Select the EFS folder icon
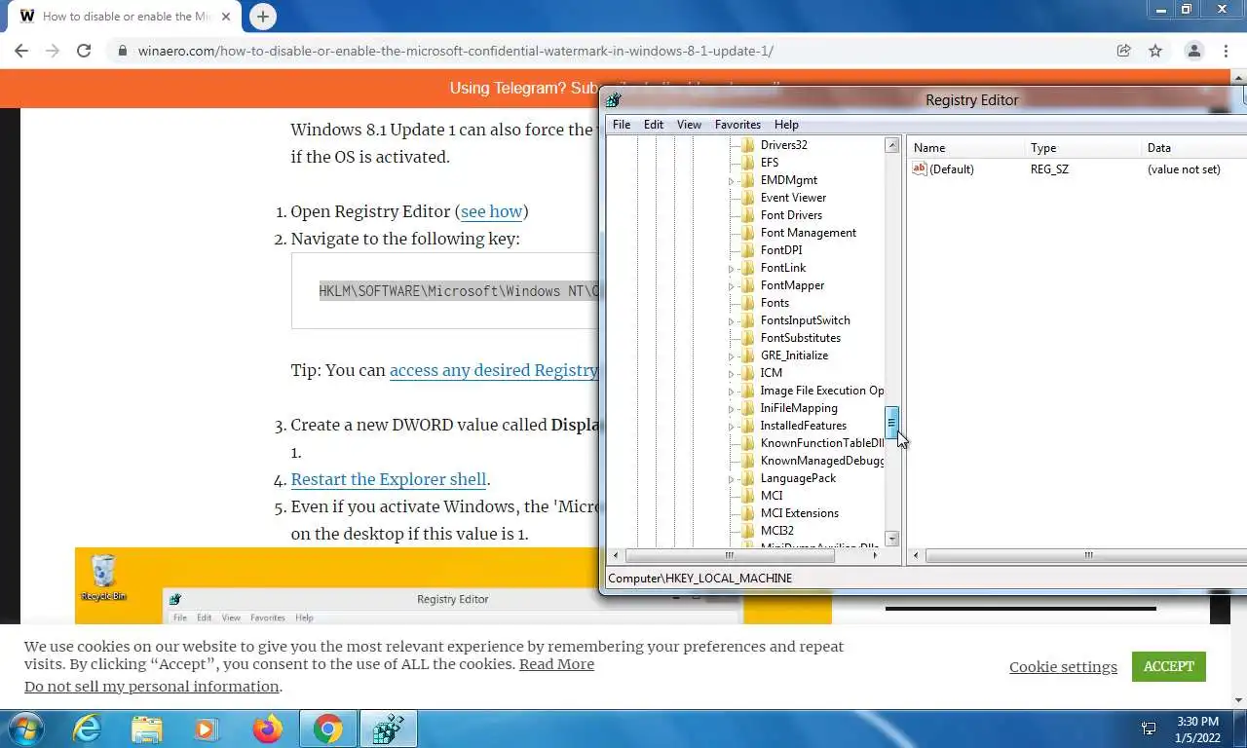Image resolution: width=1247 pixels, height=748 pixels. click(748, 163)
